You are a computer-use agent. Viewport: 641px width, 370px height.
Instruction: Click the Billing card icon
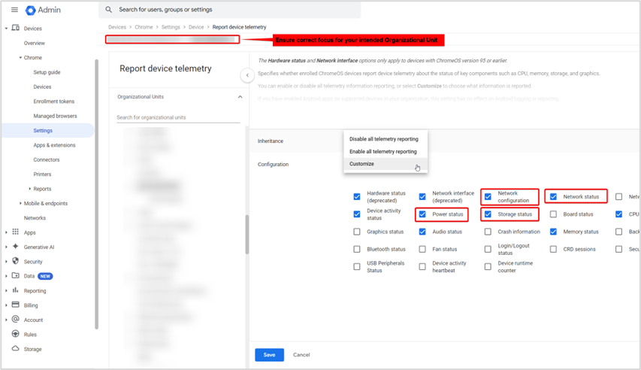click(15, 305)
